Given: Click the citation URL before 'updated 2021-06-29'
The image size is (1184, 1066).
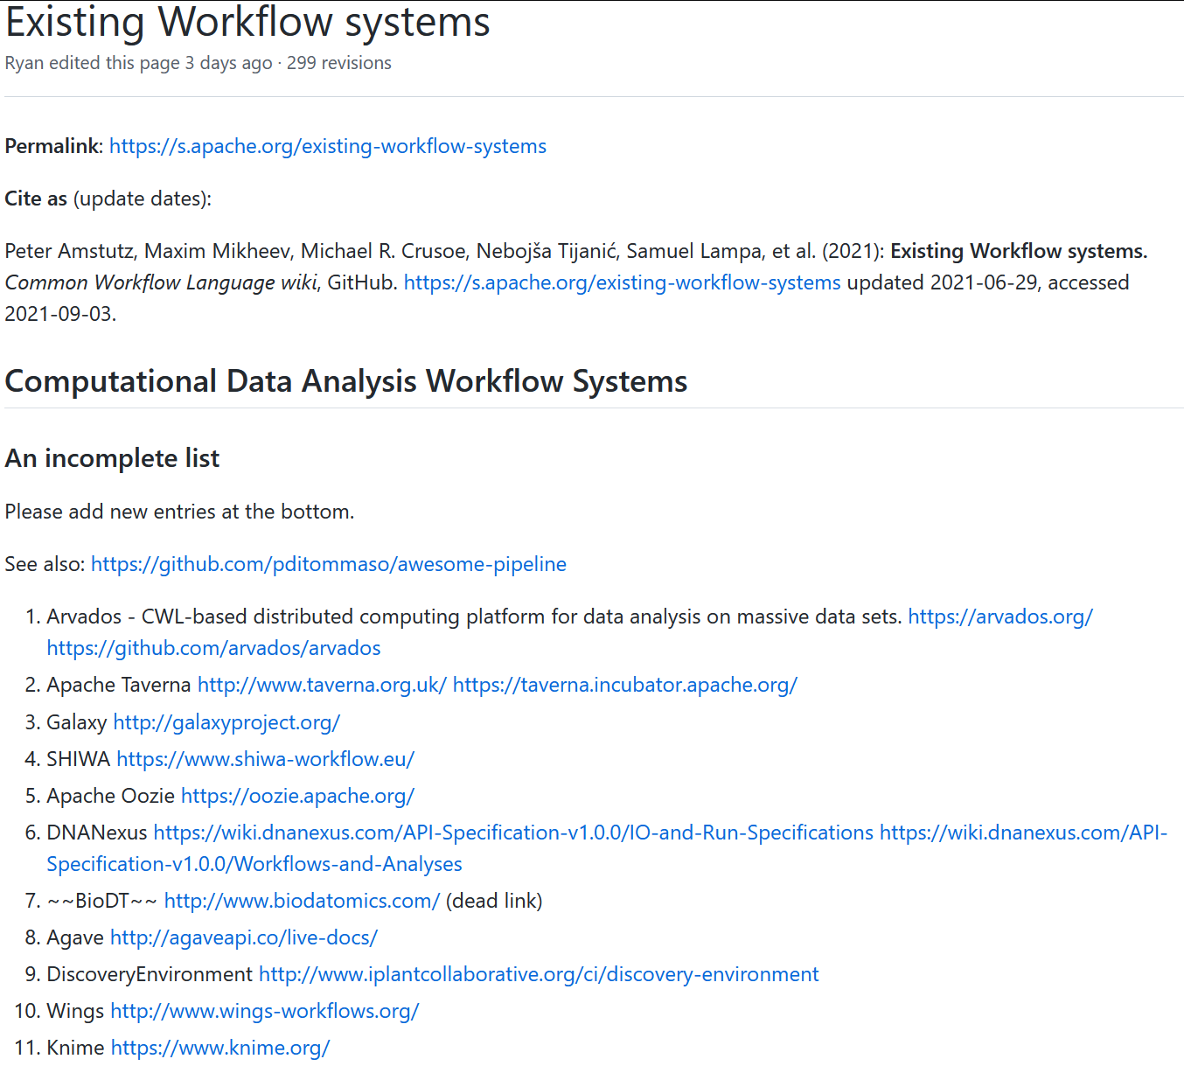Looking at the screenshot, I should pos(622,282).
